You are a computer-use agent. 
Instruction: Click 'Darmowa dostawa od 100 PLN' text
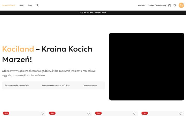[x=56, y=85]
